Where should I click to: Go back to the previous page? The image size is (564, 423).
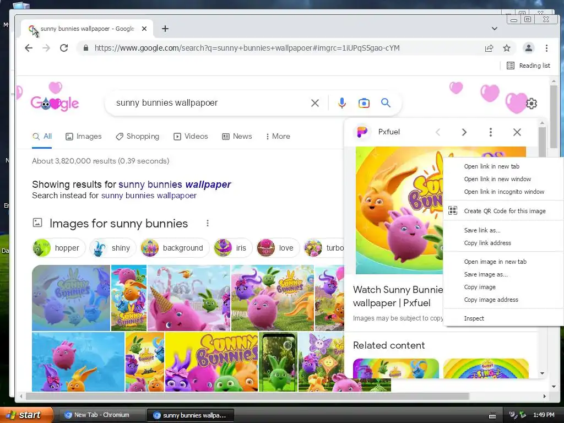[29, 48]
